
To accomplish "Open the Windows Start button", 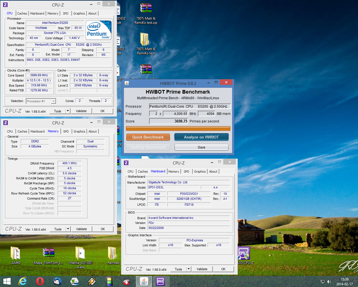I will (7, 281).
